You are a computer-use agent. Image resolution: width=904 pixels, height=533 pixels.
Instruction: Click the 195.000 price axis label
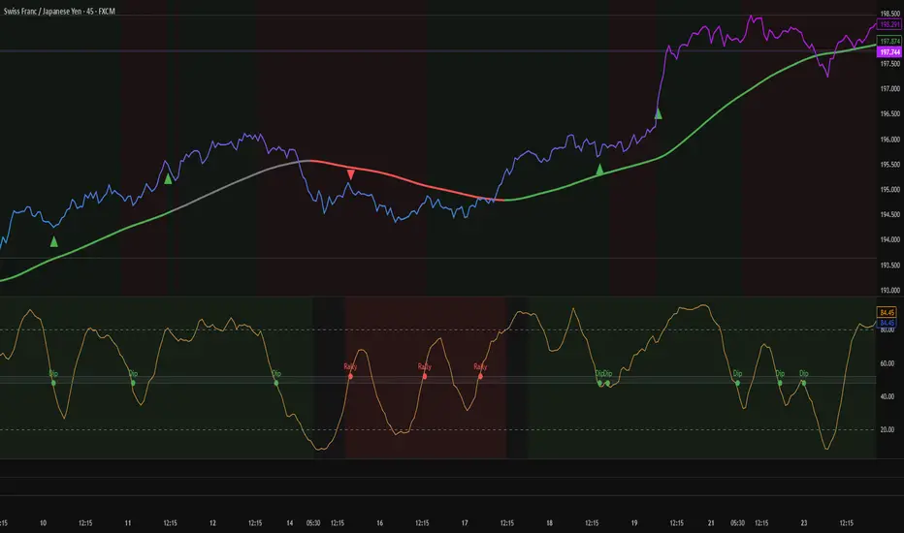(889, 190)
